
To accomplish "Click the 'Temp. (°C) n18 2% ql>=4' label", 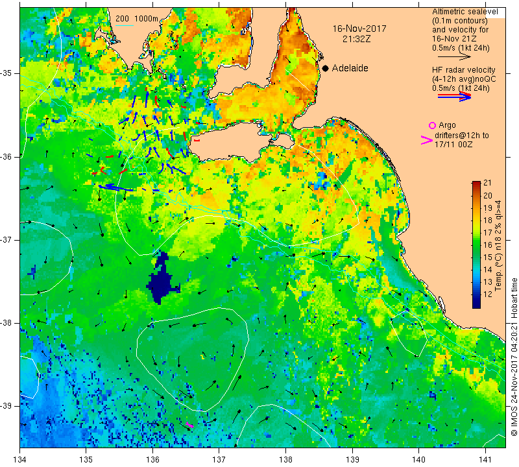I will (498, 245).
